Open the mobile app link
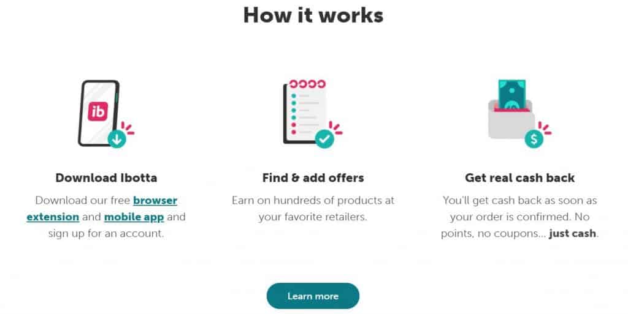 point(134,217)
